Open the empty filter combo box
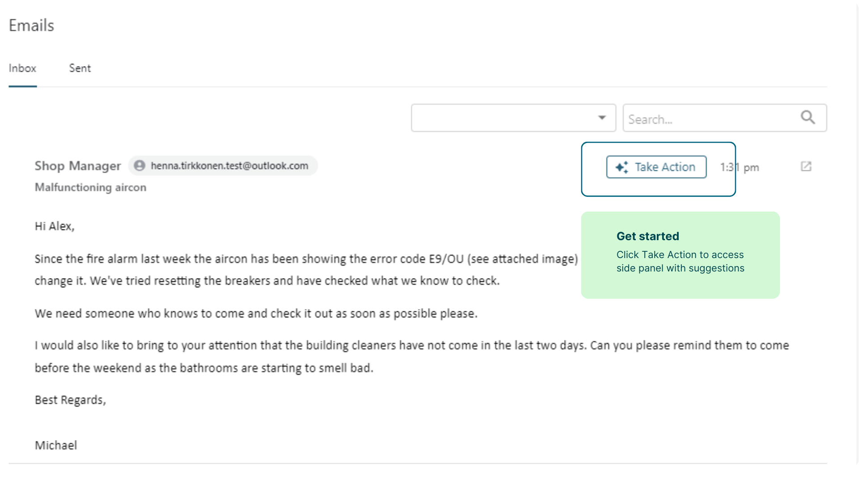 pos(506,118)
